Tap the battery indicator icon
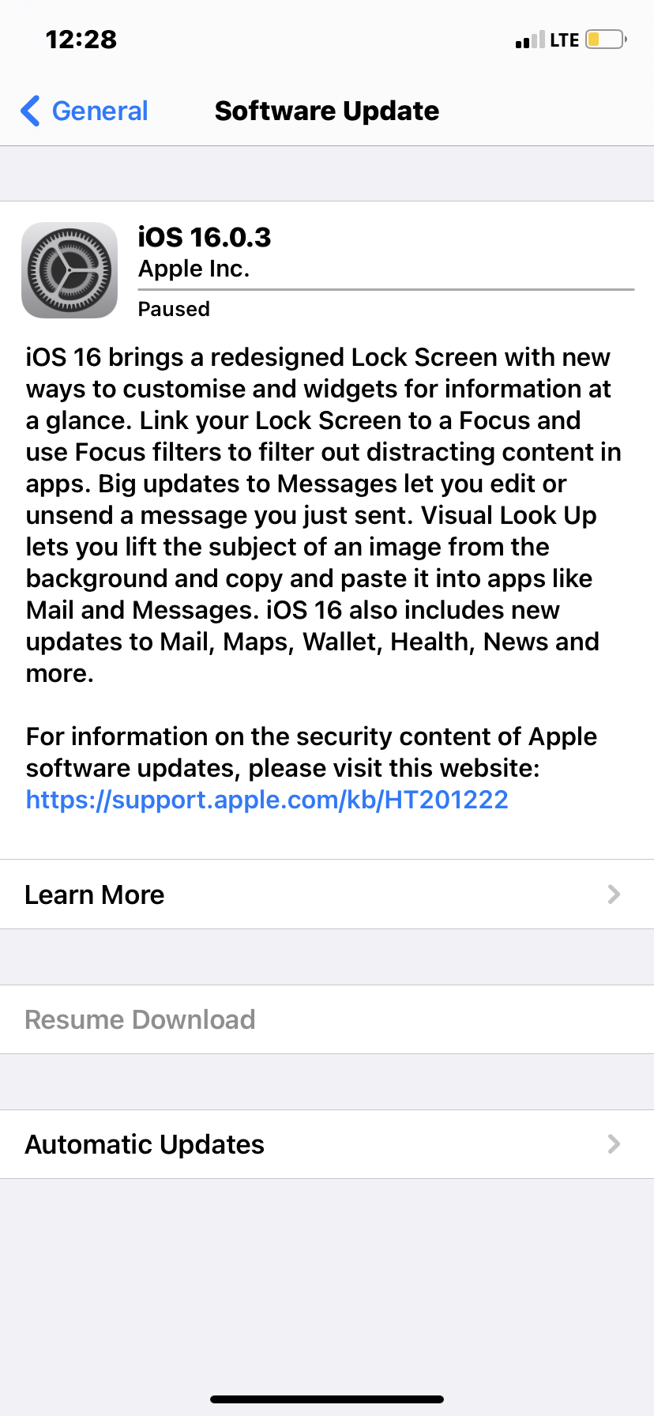The image size is (654, 1416). pyautogui.click(x=606, y=40)
